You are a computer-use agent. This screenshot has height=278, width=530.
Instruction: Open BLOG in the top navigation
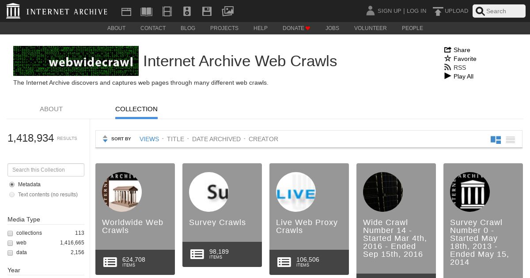click(188, 28)
